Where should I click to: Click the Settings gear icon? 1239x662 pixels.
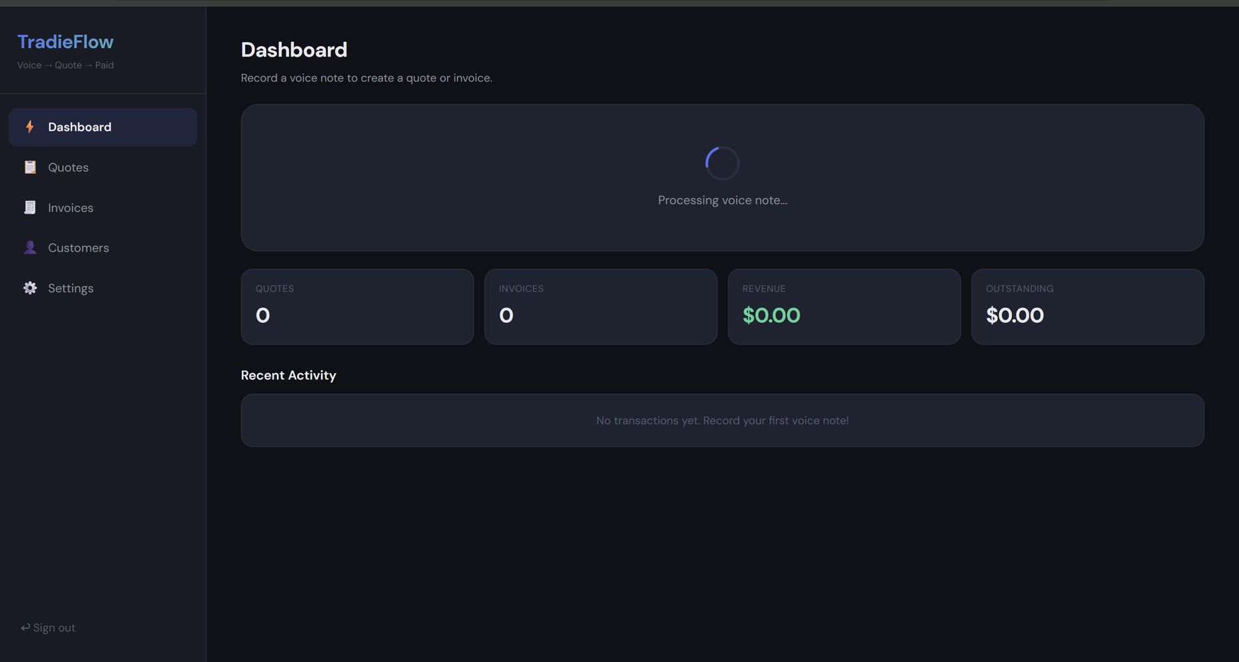coord(30,288)
